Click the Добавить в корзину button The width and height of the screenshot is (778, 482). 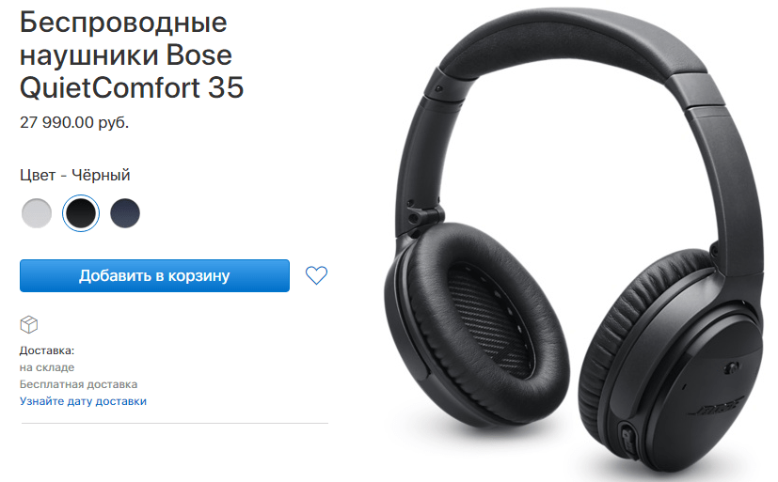[154, 275]
